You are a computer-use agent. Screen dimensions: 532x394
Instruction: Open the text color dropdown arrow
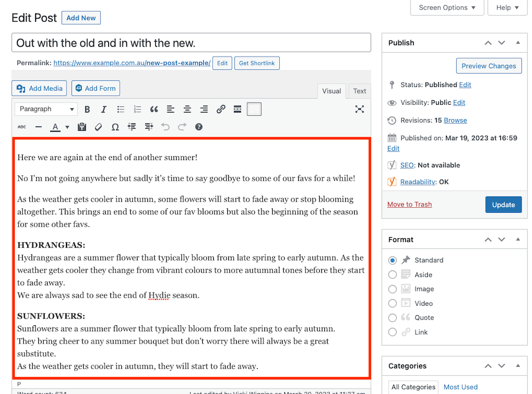coord(67,127)
